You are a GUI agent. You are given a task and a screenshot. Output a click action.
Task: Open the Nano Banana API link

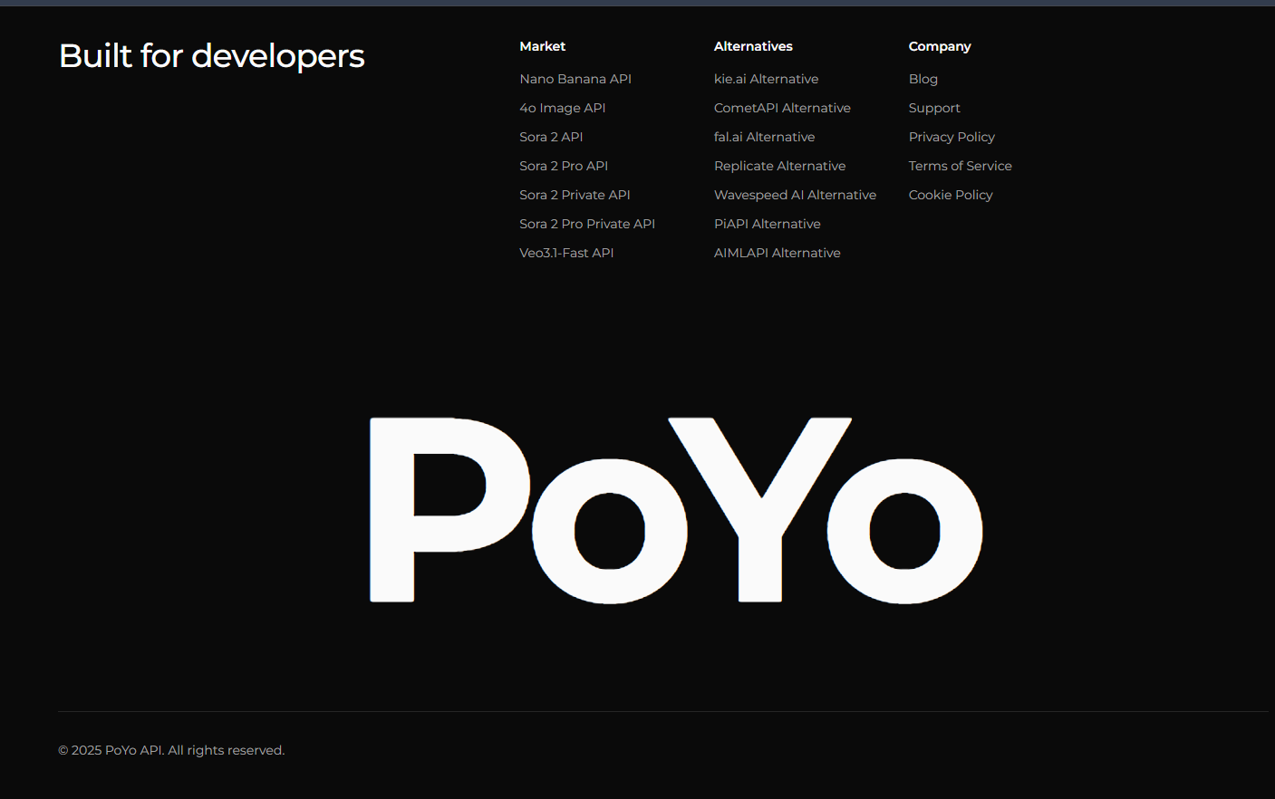(575, 79)
